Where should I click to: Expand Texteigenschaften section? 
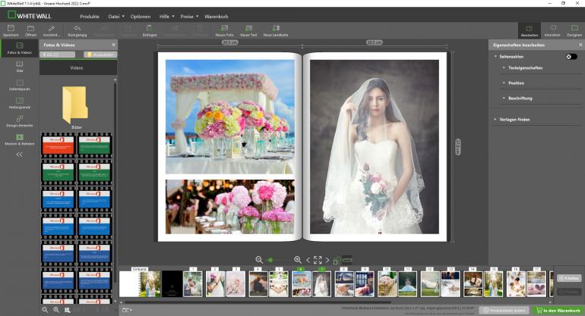pos(525,68)
